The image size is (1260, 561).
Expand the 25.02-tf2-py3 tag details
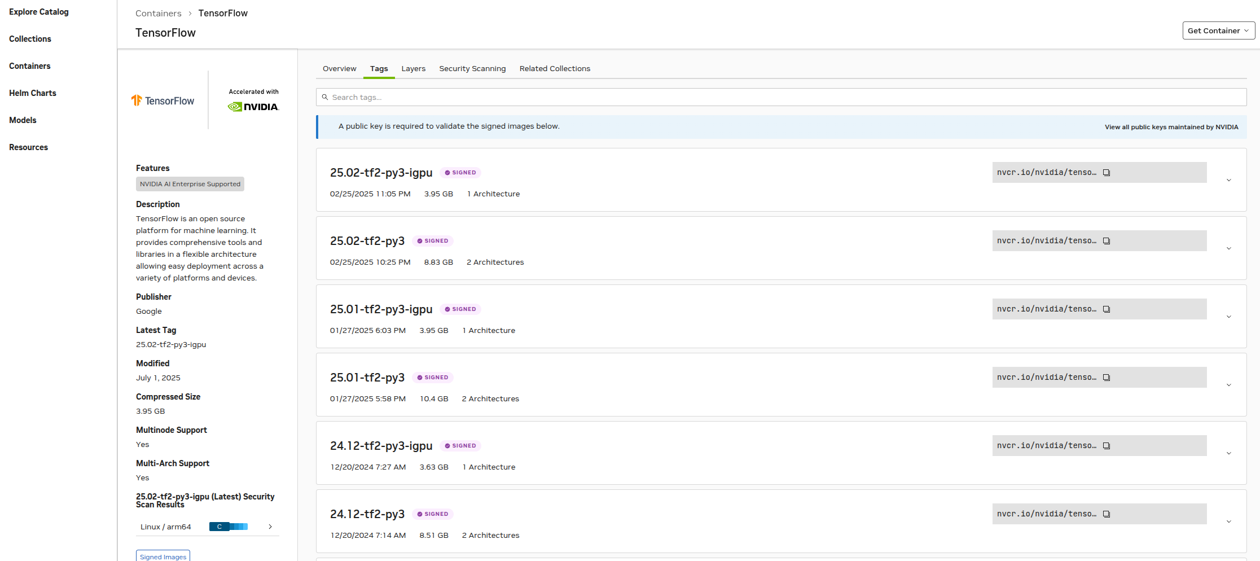pos(1228,248)
